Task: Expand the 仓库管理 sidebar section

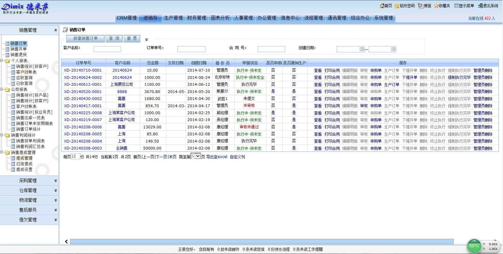Action: point(56,191)
